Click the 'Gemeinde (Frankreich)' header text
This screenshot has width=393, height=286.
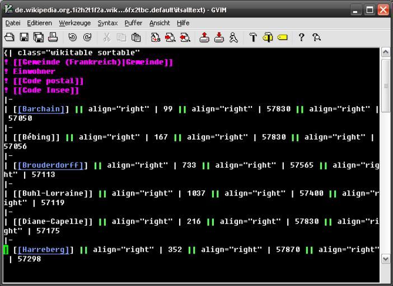93,62
